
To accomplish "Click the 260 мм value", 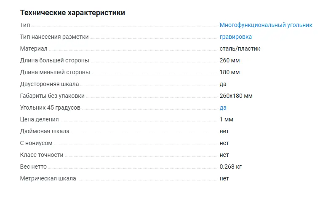I will point(230,61).
